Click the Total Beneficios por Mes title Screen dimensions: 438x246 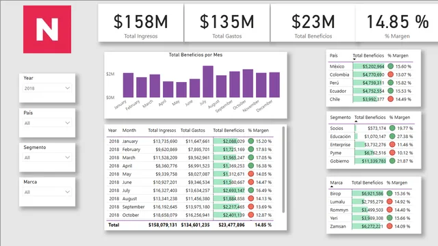tap(196, 55)
